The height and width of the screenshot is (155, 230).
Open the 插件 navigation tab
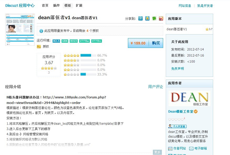(x=56, y=6)
